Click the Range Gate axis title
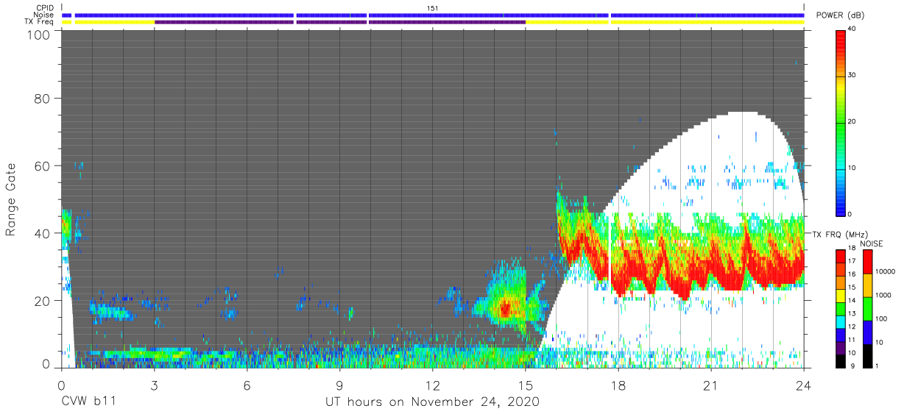The width and height of the screenshot is (904, 417). click(11, 199)
